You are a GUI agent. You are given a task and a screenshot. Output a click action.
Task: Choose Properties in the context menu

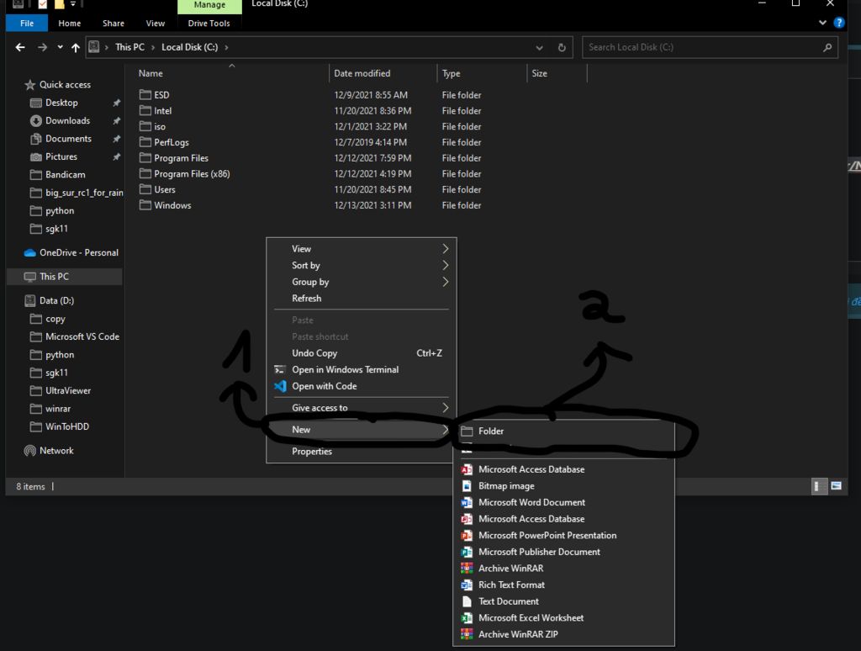[362, 452]
